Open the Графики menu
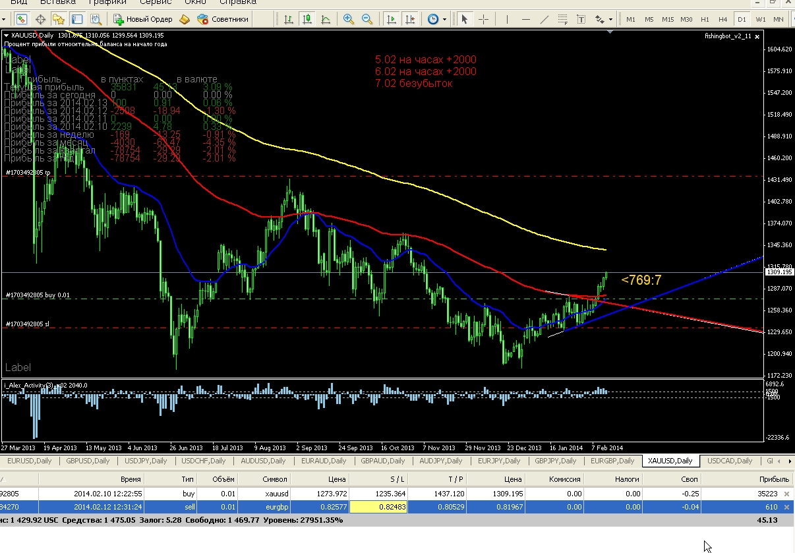Image resolution: width=795 pixels, height=553 pixels. (x=107, y=3)
